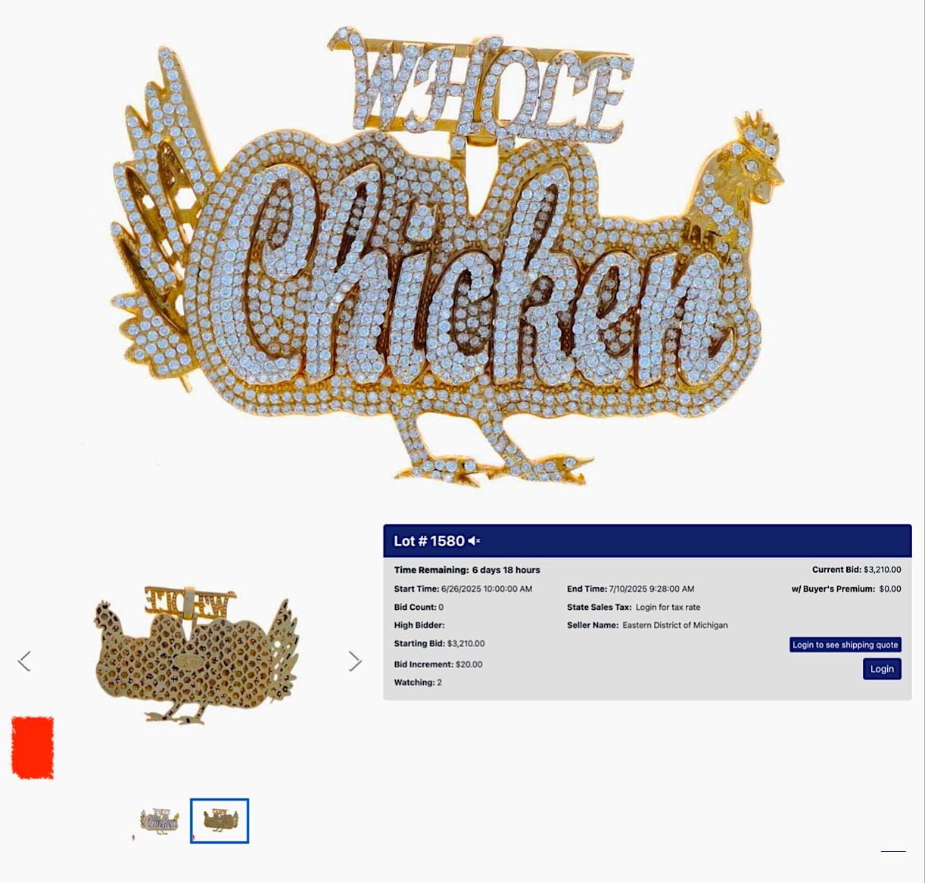925x883 pixels.
Task: Click the Login button
Action: pos(882,669)
